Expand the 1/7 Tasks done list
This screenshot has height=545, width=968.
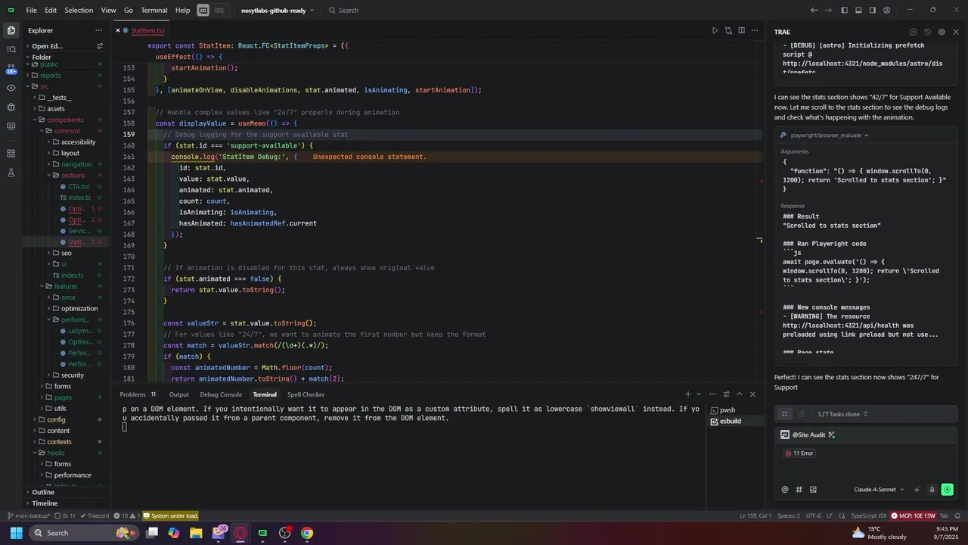(x=842, y=414)
